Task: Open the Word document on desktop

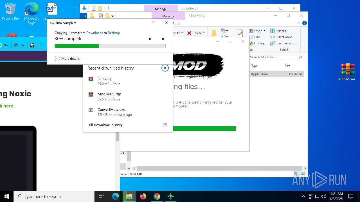Action: coord(52,12)
